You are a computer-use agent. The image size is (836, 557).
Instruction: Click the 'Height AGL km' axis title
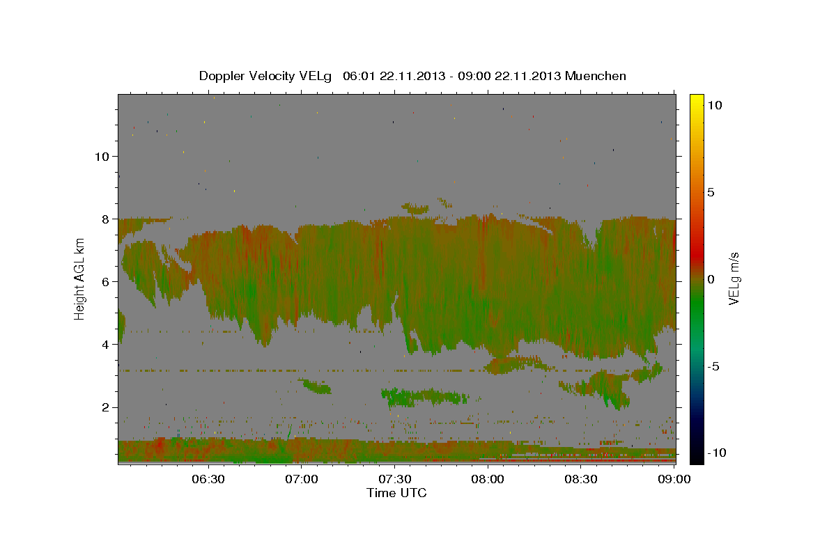pos(80,279)
